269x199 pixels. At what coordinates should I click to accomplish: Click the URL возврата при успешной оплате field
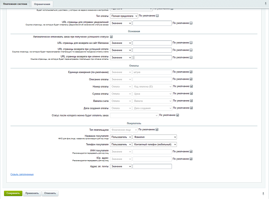click(x=152, y=50)
